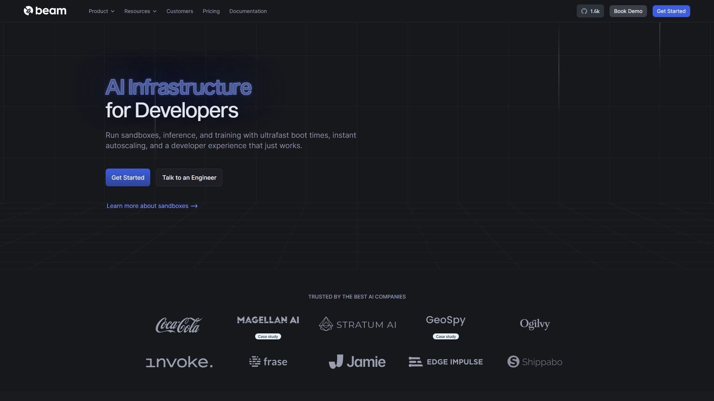Click the hero Get Started button
Image resolution: width=714 pixels, height=401 pixels.
(128, 177)
